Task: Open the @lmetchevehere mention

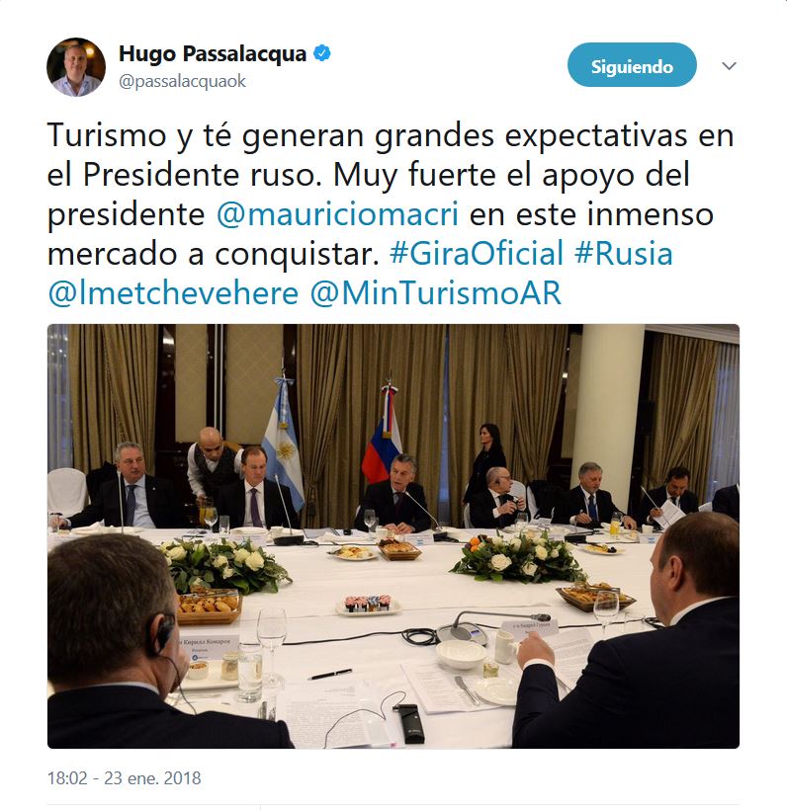Action: 173,293
